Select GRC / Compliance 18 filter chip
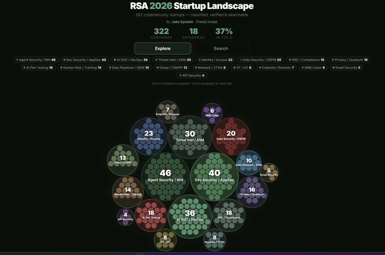385x255 pixels. (306, 60)
